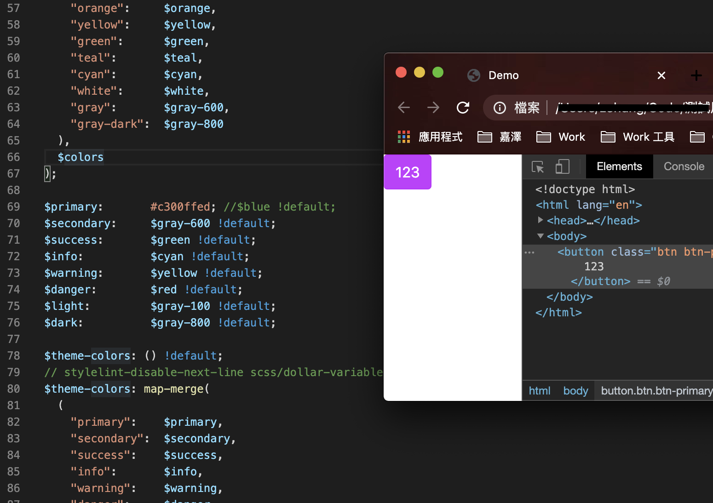Select the body item in DevTools breadcrumb bar
713x503 pixels.
pos(575,390)
